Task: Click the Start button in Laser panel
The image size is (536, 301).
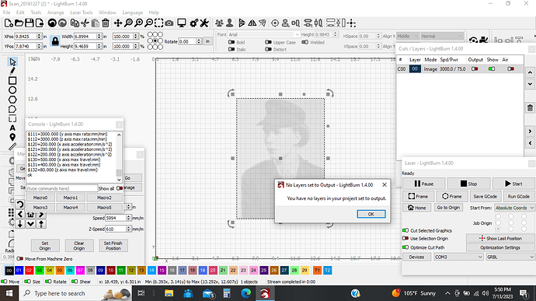Action: click(x=513, y=184)
